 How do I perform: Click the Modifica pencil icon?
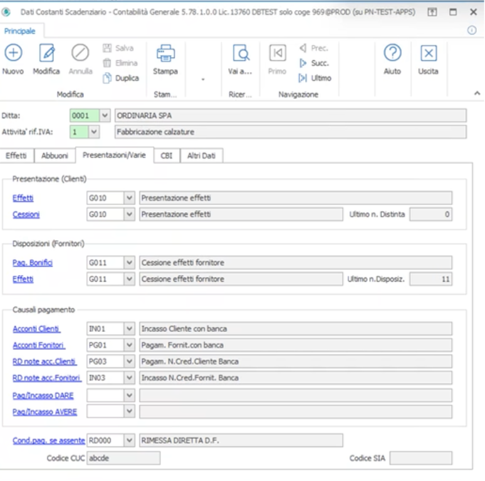pos(46,54)
